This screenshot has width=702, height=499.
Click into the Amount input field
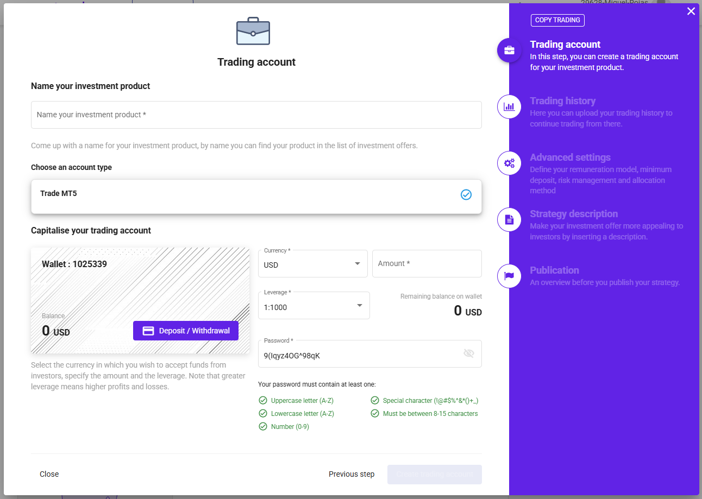click(427, 264)
